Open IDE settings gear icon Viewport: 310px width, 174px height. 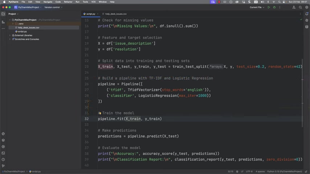[307, 7]
